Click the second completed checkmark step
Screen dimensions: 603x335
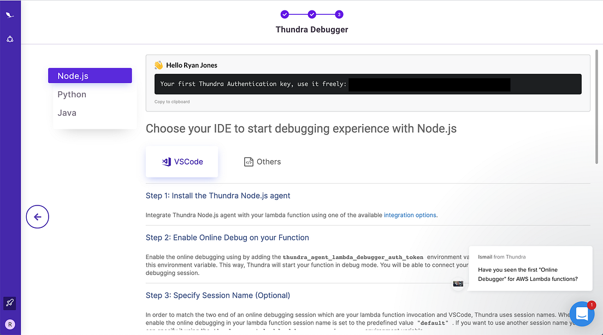click(312, 14)
